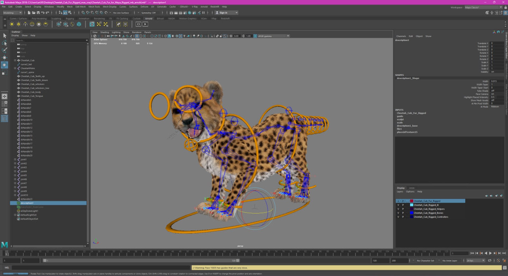Switch to single-pane perspective layout
508x276 pixels.
click(x=4, y=96)
